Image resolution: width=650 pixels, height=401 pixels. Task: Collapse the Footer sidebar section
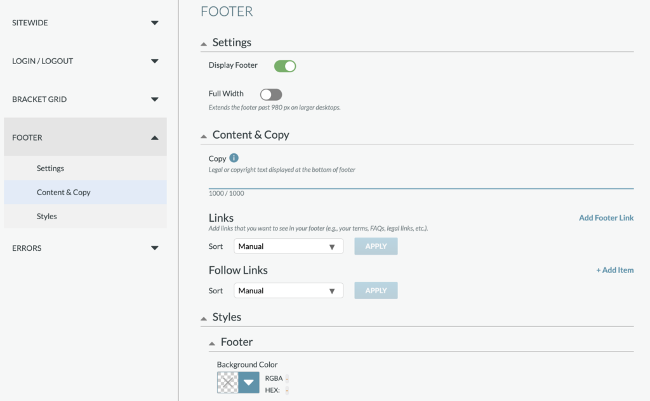click(x=154, y=137)
